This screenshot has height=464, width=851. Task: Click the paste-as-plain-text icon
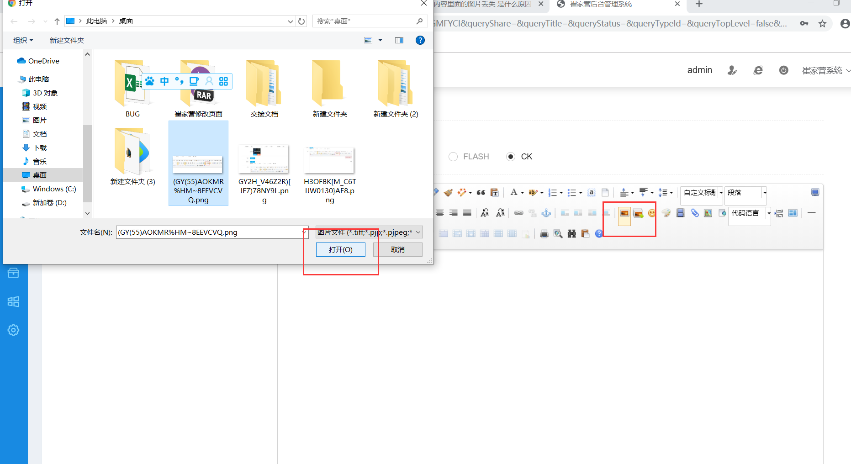pos(494,193)
